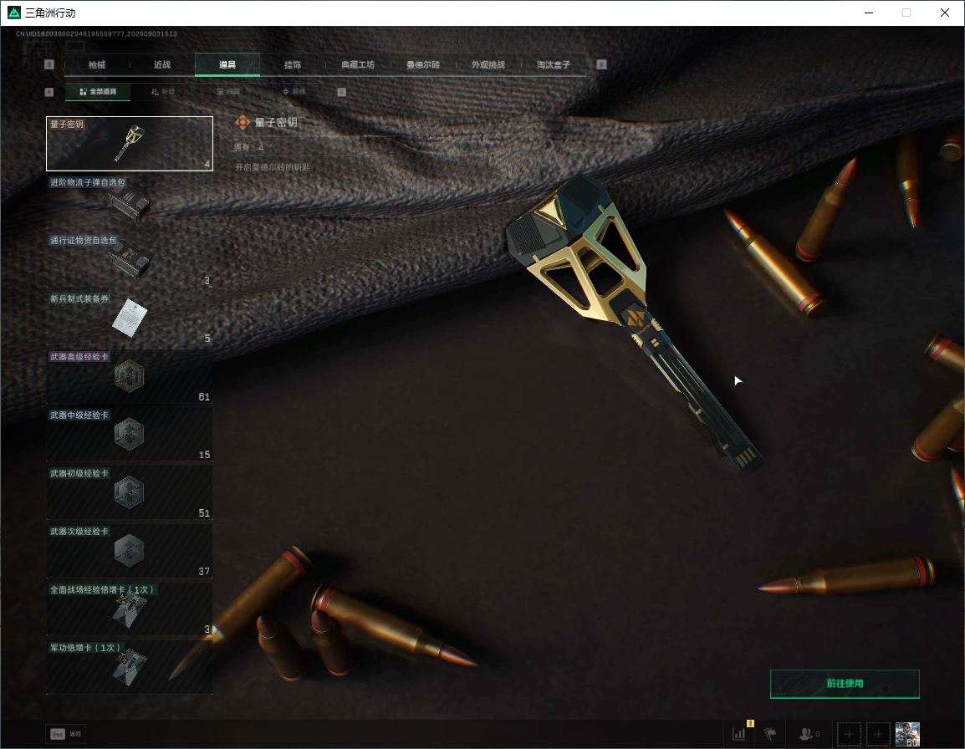Click the Esc 返回 back button
The height and width of the screenshot is (749, 965).
[65, 734]
